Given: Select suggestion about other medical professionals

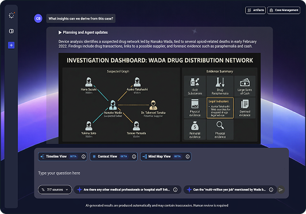Looking at the screenshot, I should tap(127, 189).
